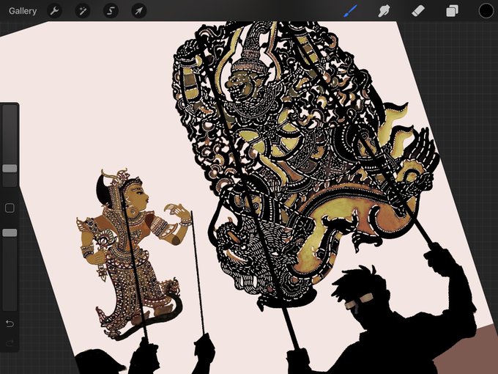Select the Smudge tool
The image size is (498, 374).
tap(384, 11)
